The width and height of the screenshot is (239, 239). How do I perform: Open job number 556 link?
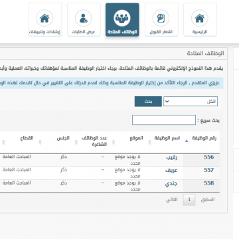pos(208,157)
